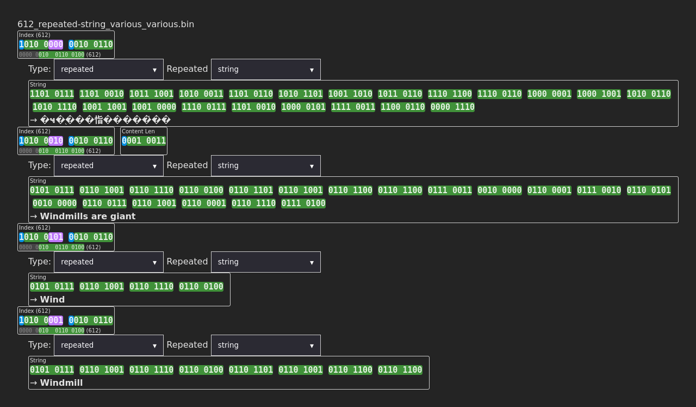The image size is (696, 407).
Task: Select string byte 1110 1100
Action: 450,94
